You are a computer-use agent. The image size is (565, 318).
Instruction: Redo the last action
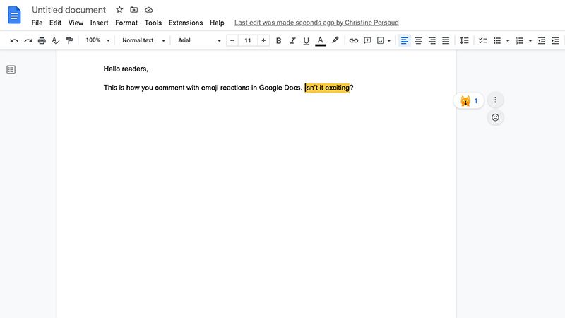28,40
